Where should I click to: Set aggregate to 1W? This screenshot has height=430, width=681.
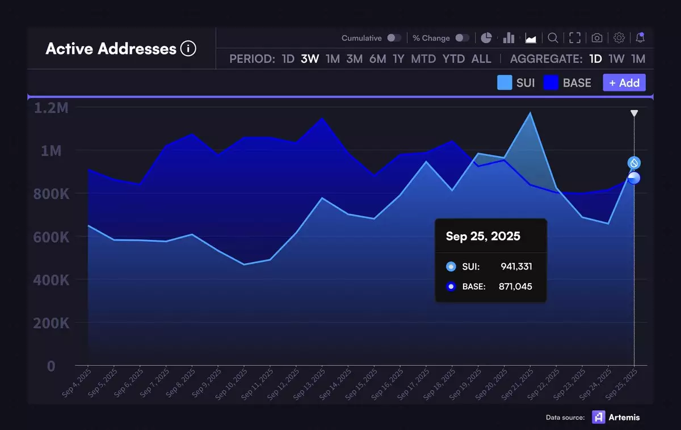(616, 59)
